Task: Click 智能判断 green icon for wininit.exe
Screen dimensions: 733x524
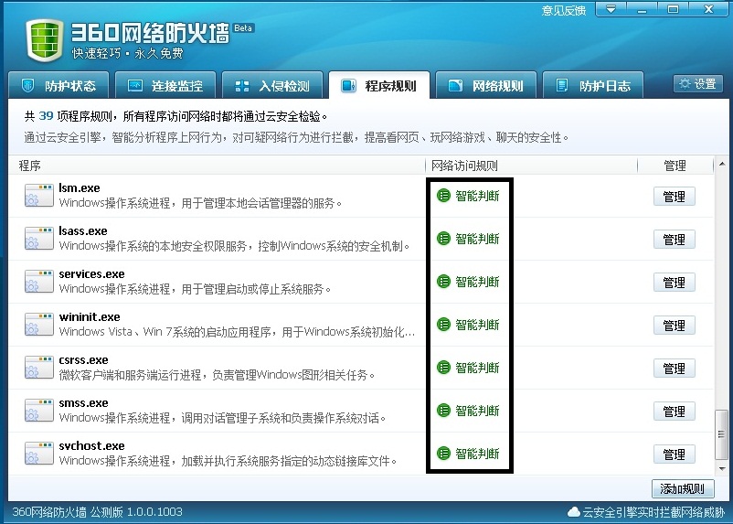Action: (443, 325)
